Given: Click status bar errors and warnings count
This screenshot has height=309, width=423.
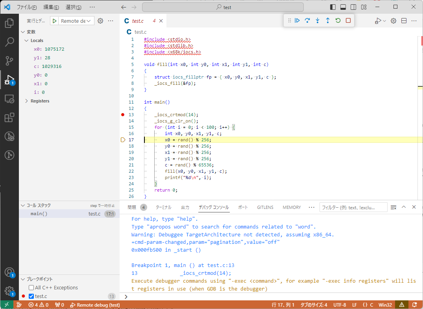Looking at the screenshot, I should point(38,305).
